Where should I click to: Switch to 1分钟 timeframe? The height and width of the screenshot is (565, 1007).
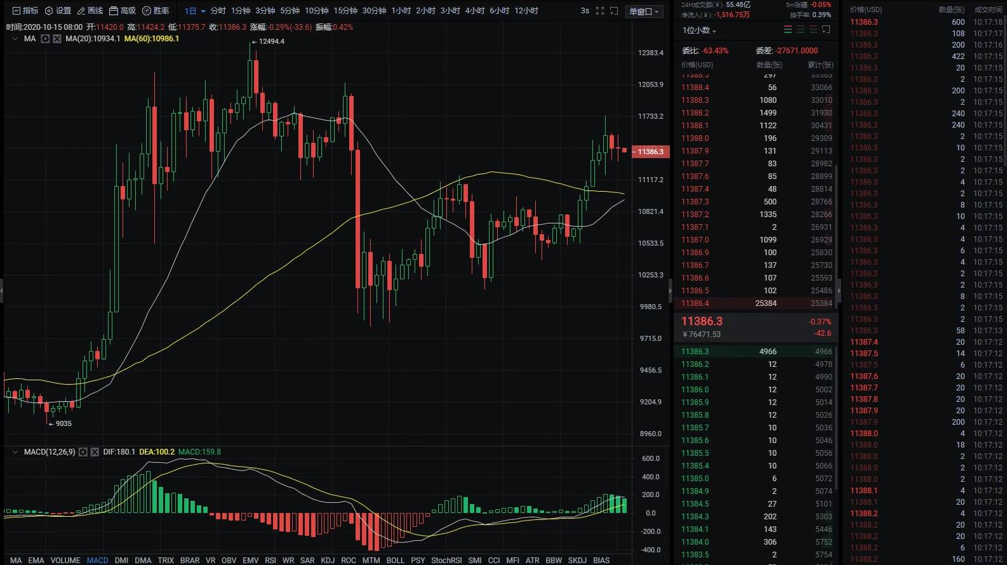click(x=241, y=11)
